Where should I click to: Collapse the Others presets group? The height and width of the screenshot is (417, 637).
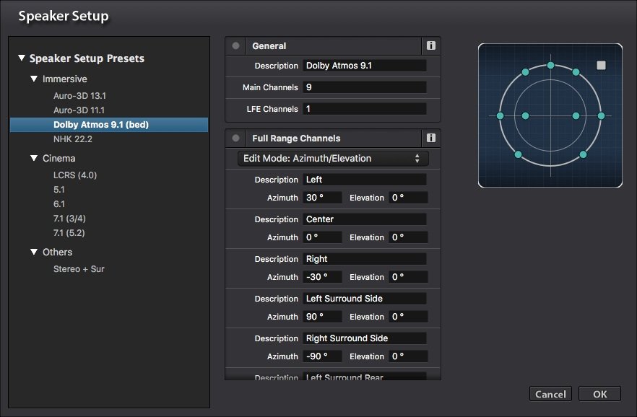coord(34,252)
